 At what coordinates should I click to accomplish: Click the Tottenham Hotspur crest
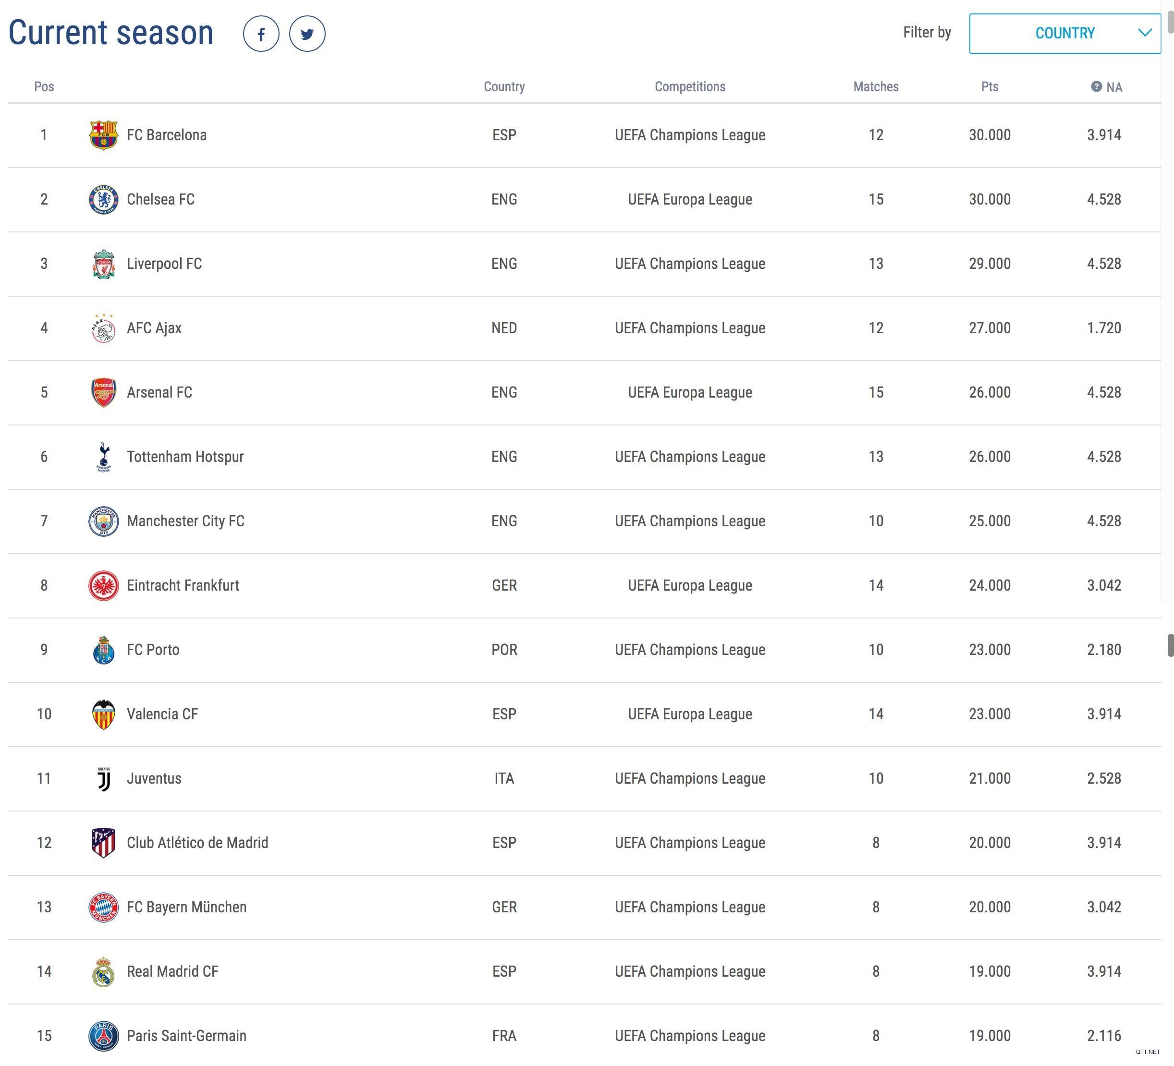click(104, 457)
